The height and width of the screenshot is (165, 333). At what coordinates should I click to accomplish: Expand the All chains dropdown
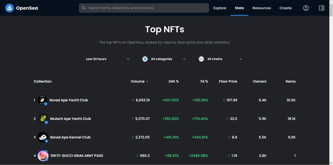[221, 59]
